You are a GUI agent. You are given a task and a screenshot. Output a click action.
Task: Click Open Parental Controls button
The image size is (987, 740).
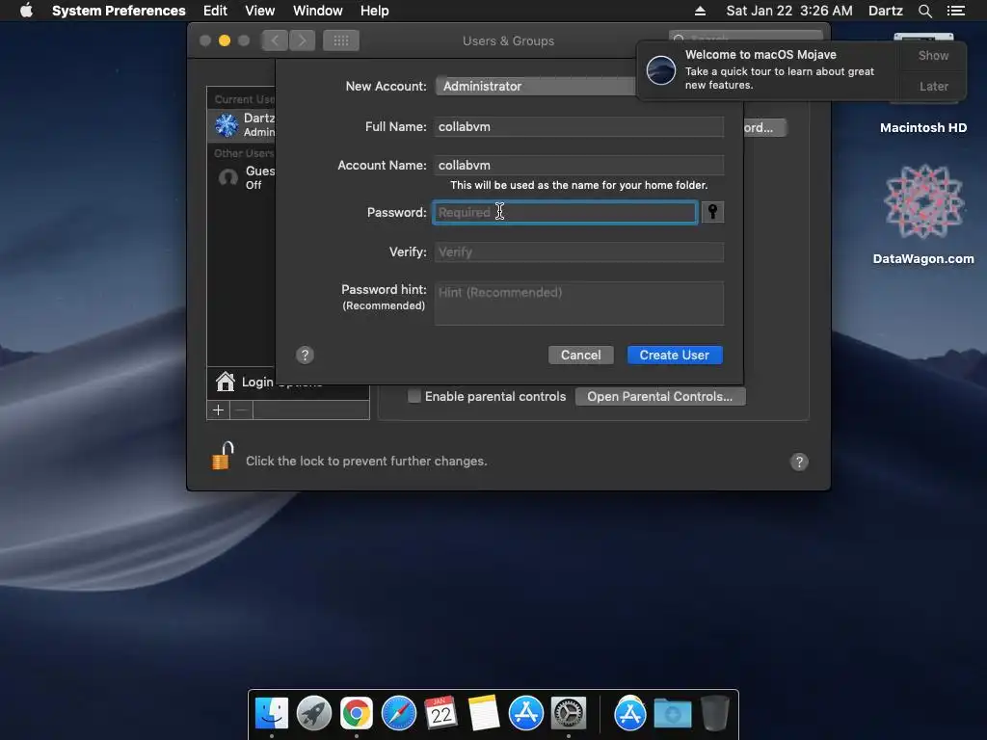click(x=659, y=396)
